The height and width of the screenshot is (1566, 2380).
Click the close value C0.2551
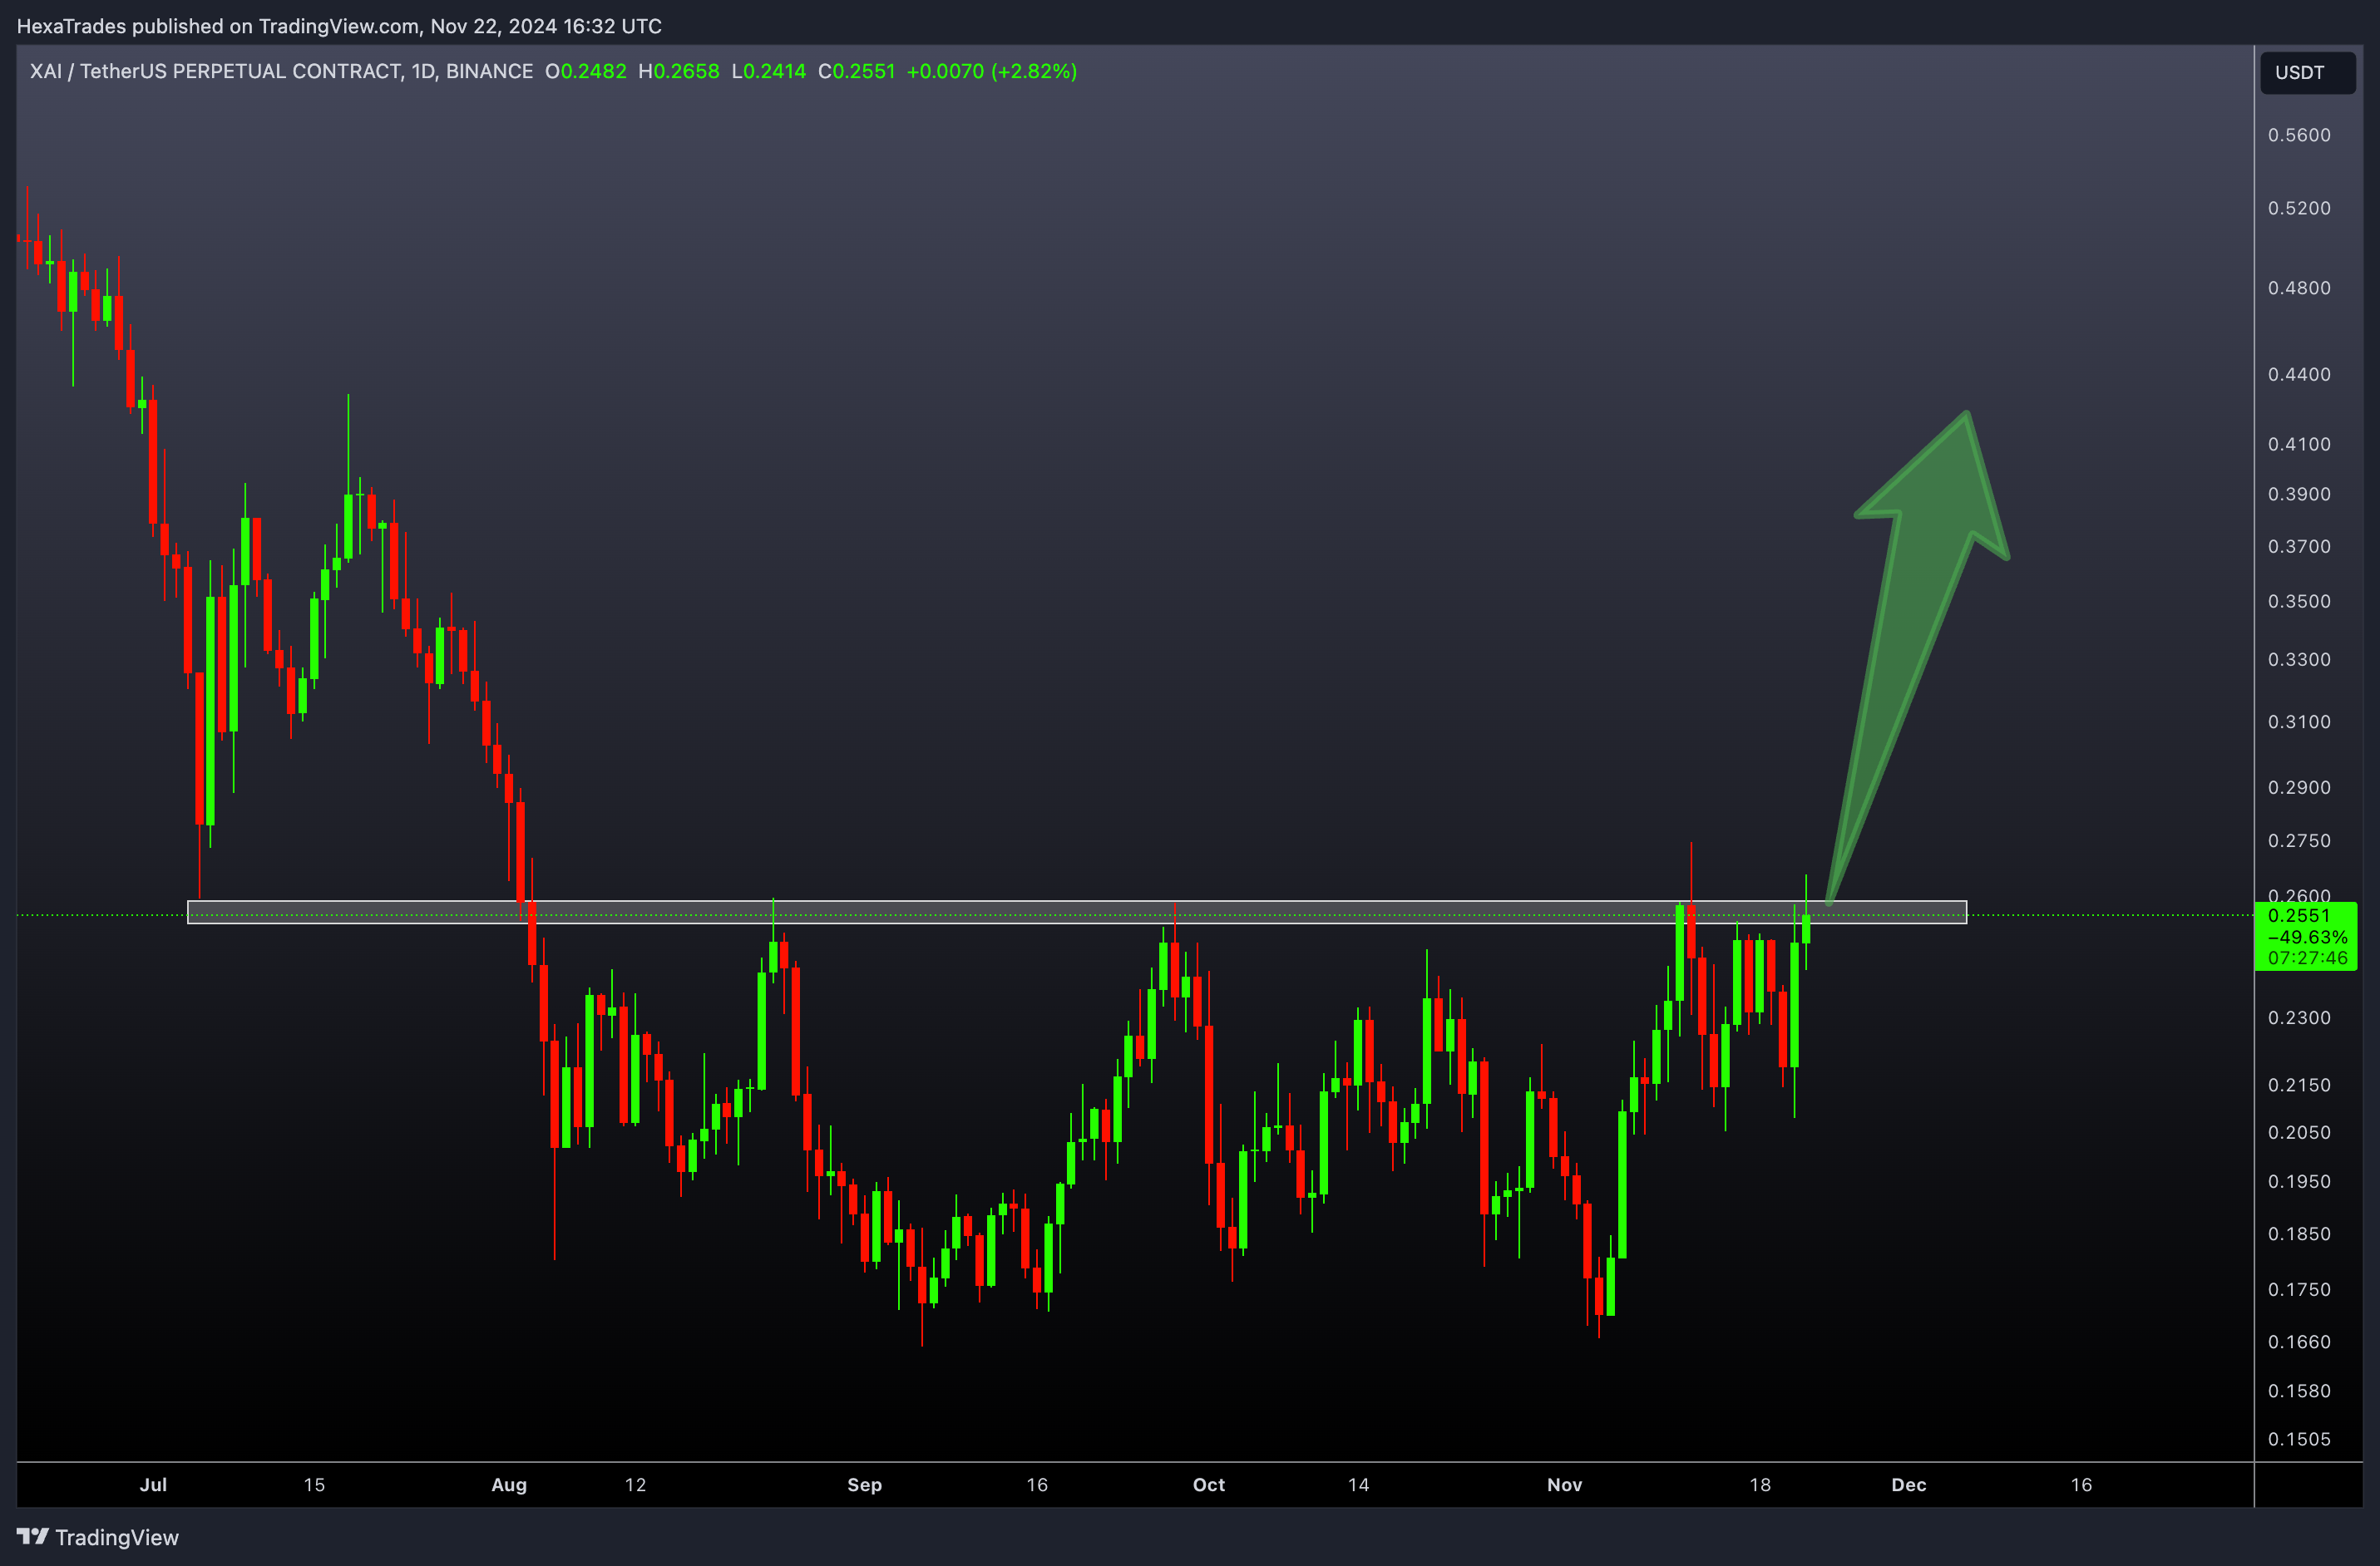857,71
